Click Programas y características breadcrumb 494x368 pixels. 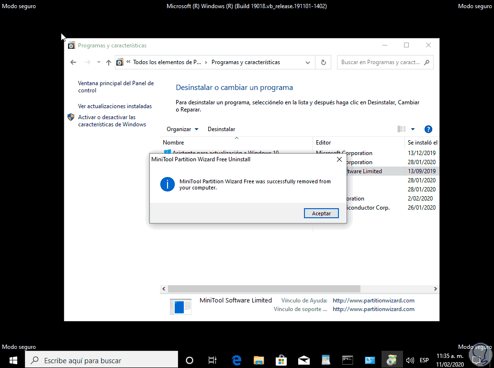[246, 62]
